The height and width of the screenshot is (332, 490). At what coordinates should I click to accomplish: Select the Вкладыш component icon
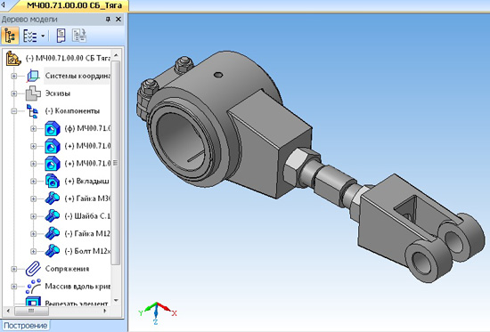(53, 182)
